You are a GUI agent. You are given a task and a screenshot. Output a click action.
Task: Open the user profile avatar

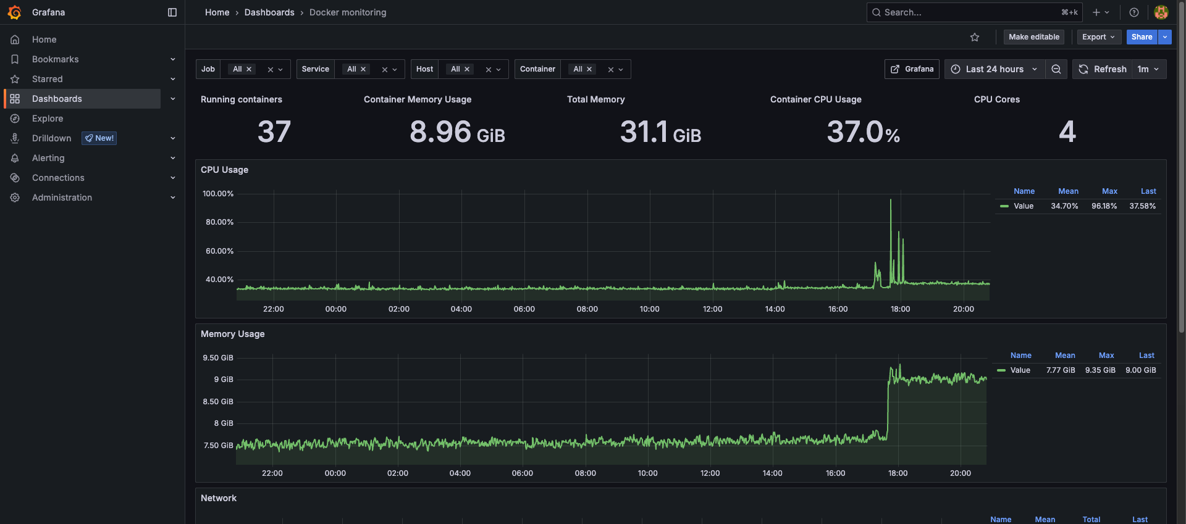(1161, 12)
